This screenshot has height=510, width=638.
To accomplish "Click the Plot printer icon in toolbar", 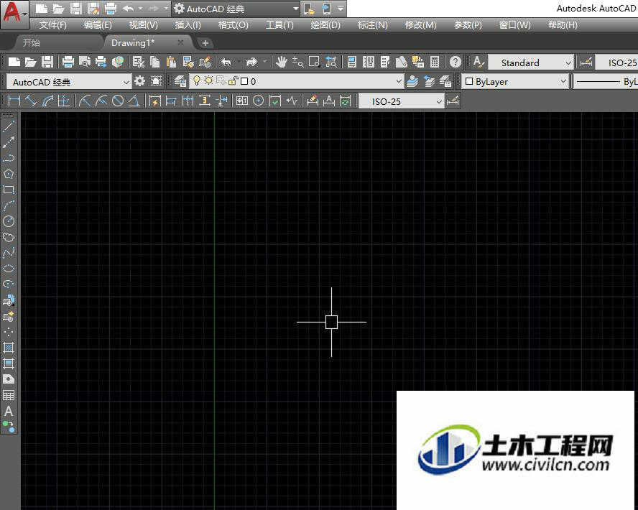I will (68, 62).
